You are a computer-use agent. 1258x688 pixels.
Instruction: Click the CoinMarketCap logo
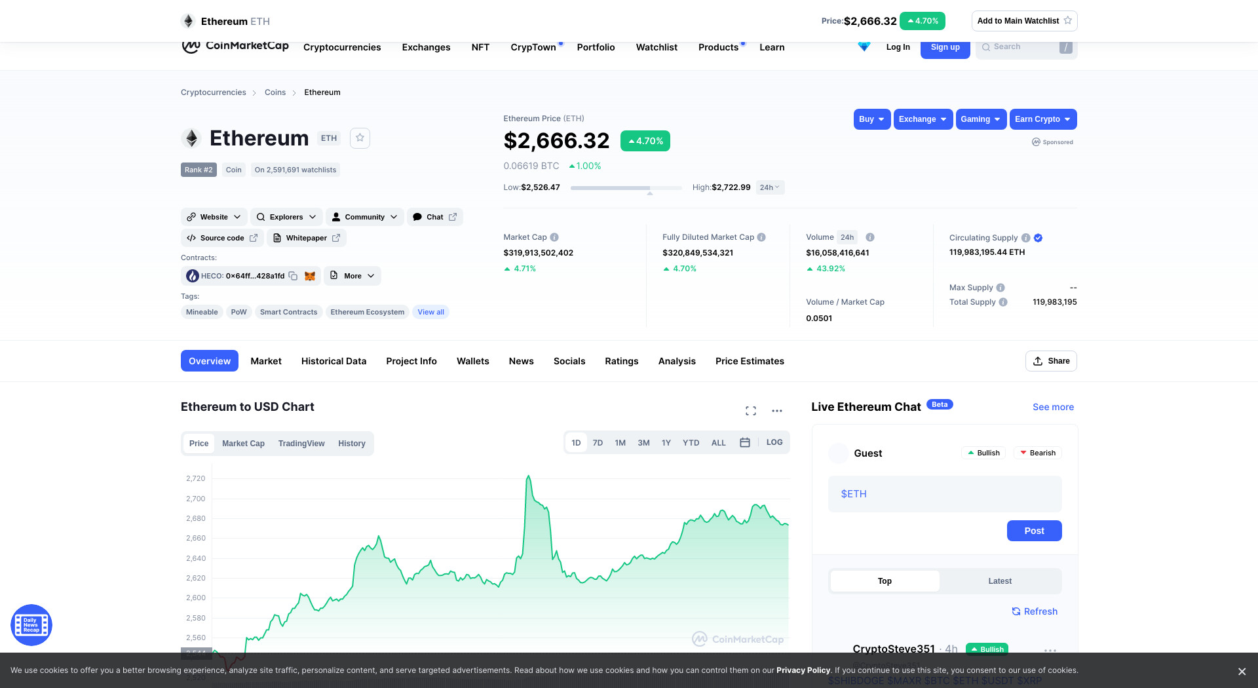235,47
